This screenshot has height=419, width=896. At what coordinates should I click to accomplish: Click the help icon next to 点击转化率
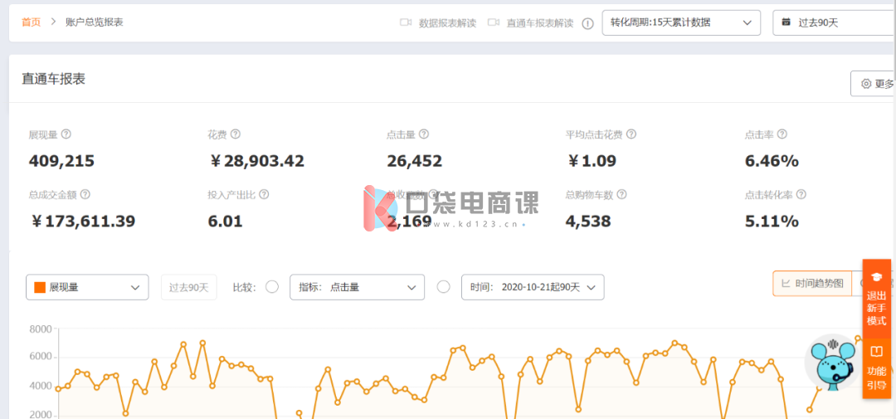tap(801, 194)
